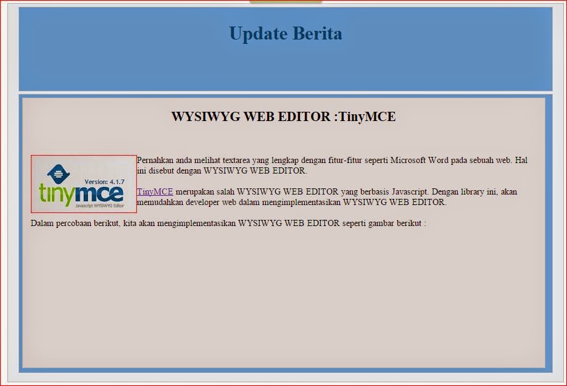Click the TinyMCE logo image
The width and height of the screenshot is (567, 386).
(x=84, y=184)
